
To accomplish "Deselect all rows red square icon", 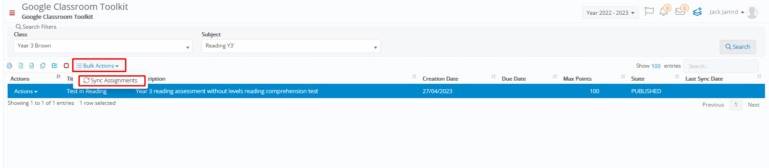I will click(x=66, y=66).
